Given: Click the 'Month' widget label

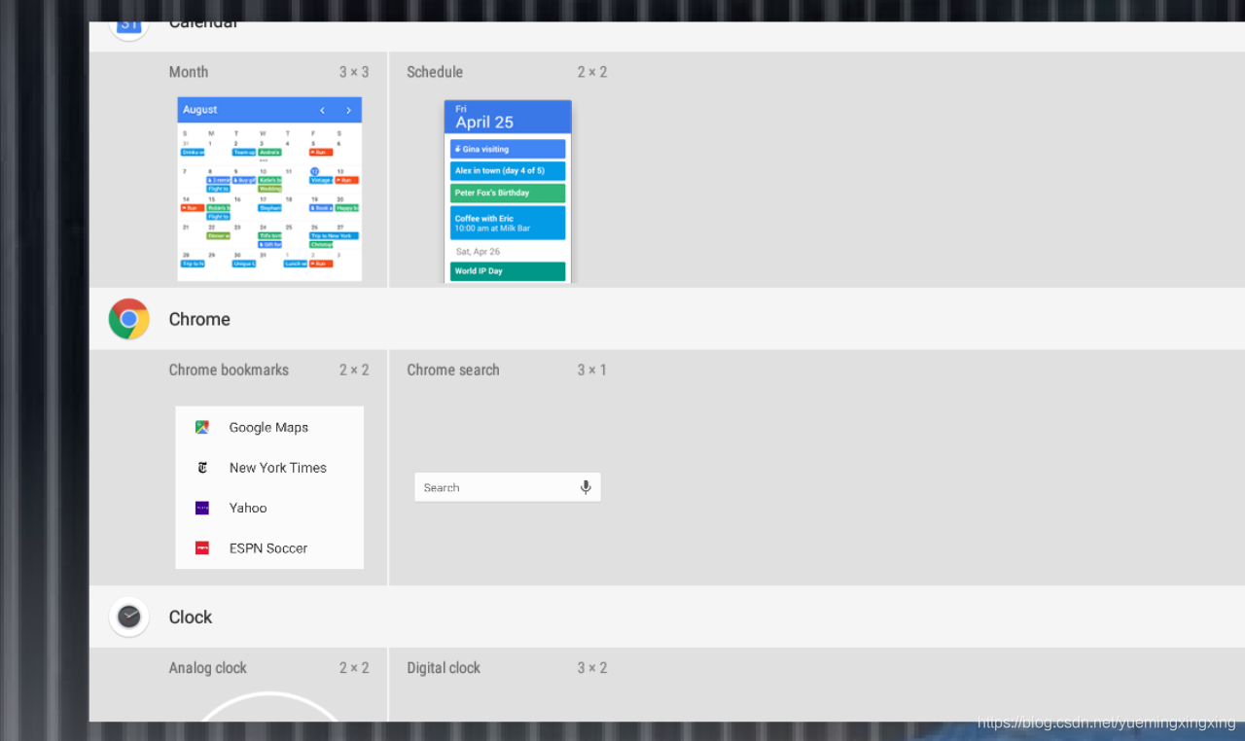Looking at the screenshot, I should [x=189, y=72].
